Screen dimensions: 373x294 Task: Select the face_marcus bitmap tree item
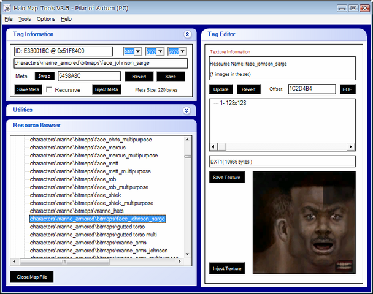coord(77,148)
